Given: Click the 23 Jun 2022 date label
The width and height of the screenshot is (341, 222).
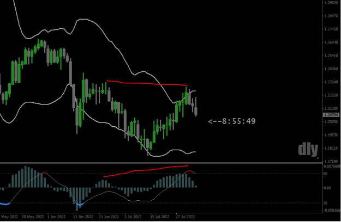Looking at the screenshot, I should [x=109, y=217].
